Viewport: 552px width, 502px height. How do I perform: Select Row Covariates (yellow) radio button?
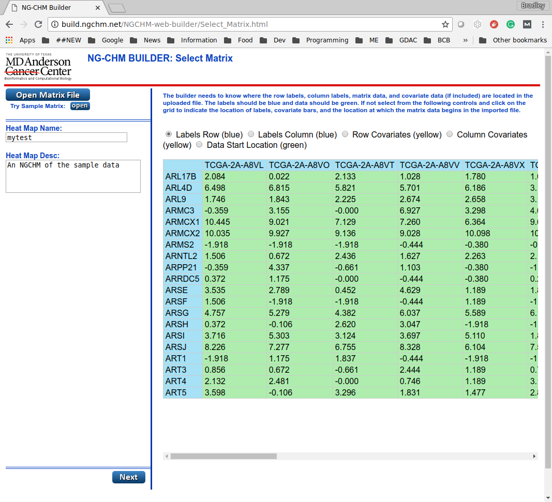click(x=345, y=134)
